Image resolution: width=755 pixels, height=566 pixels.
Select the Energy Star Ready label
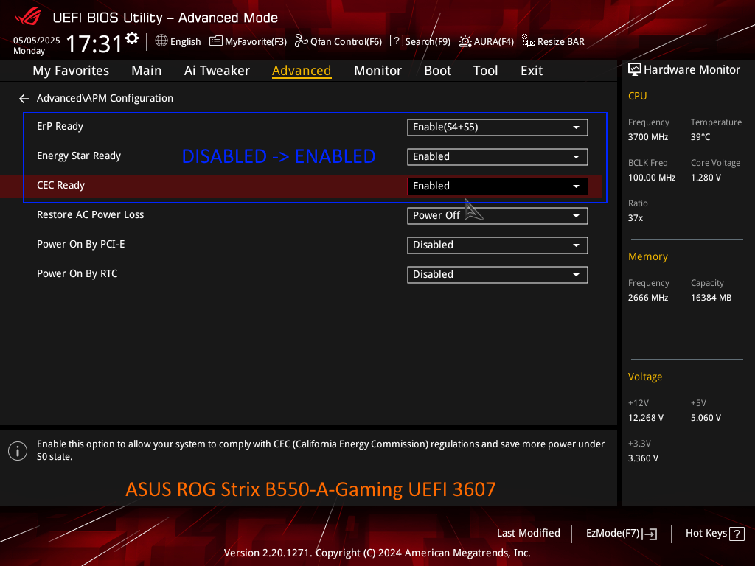click(79, 156)
